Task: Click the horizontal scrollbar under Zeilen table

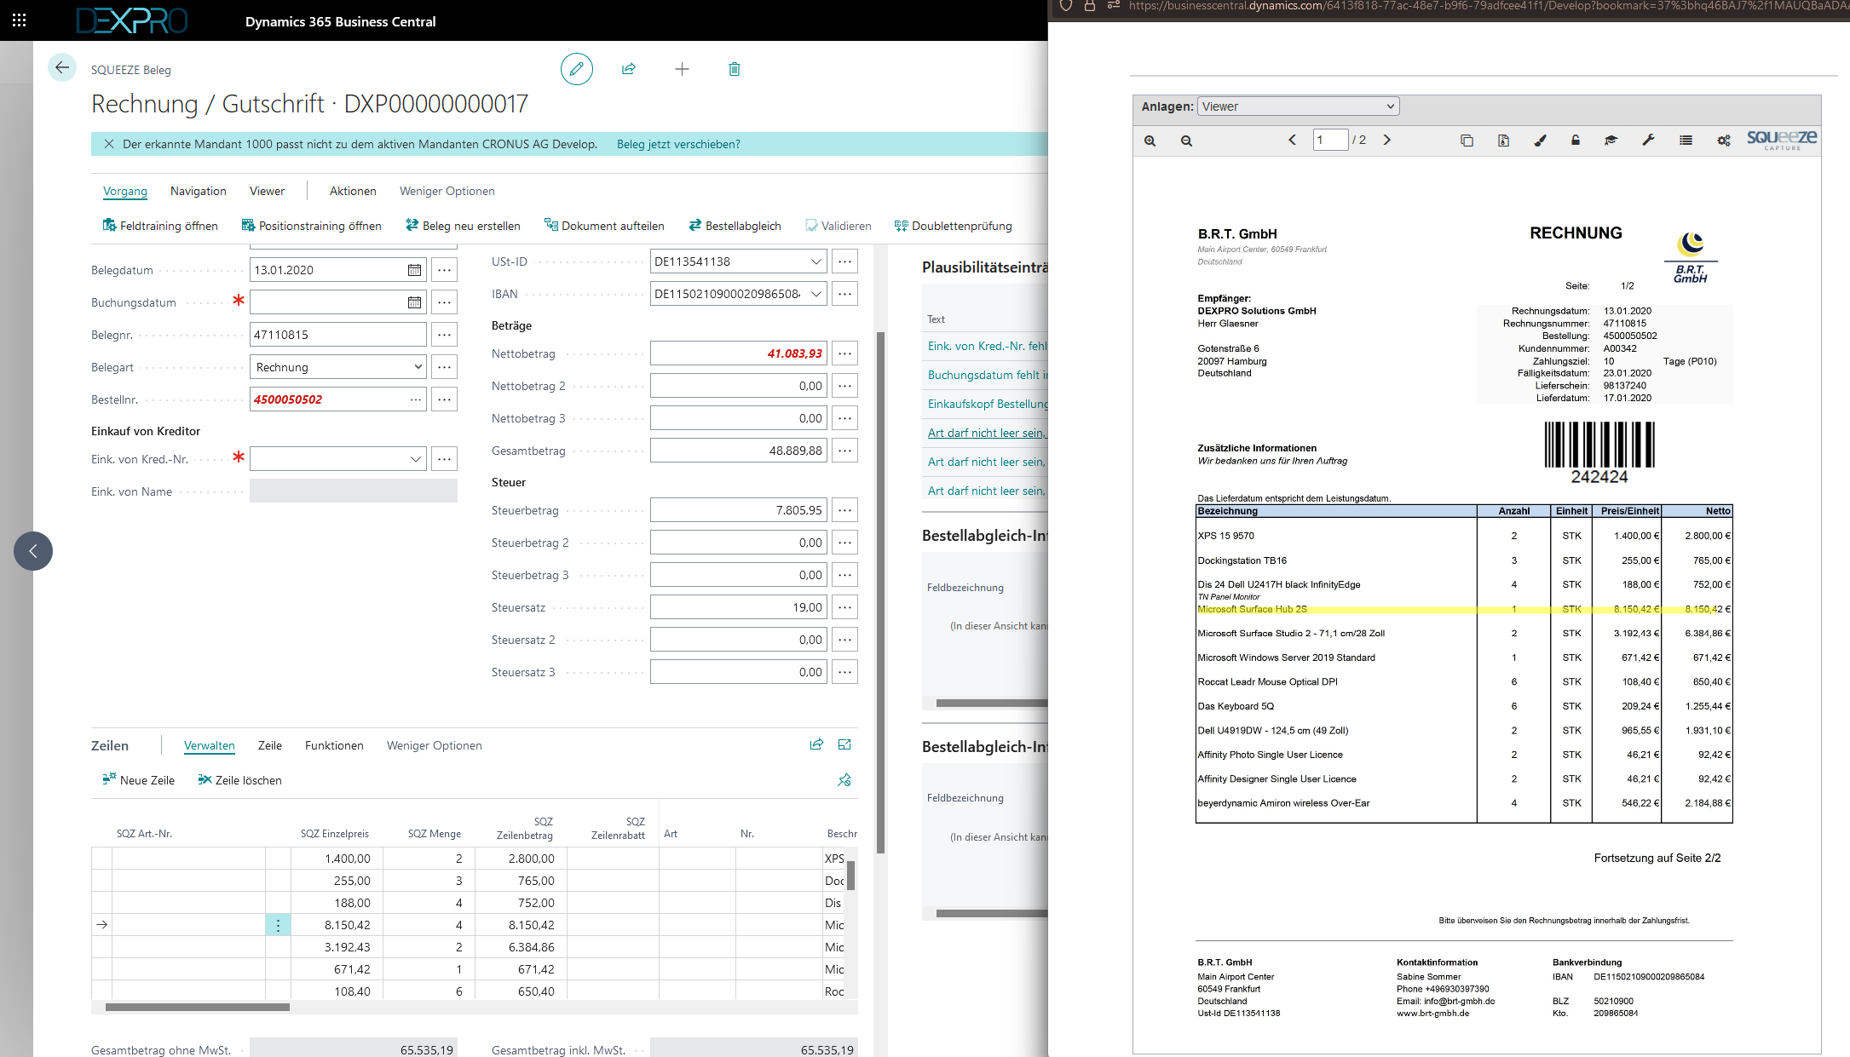Action: [198, 1007]
